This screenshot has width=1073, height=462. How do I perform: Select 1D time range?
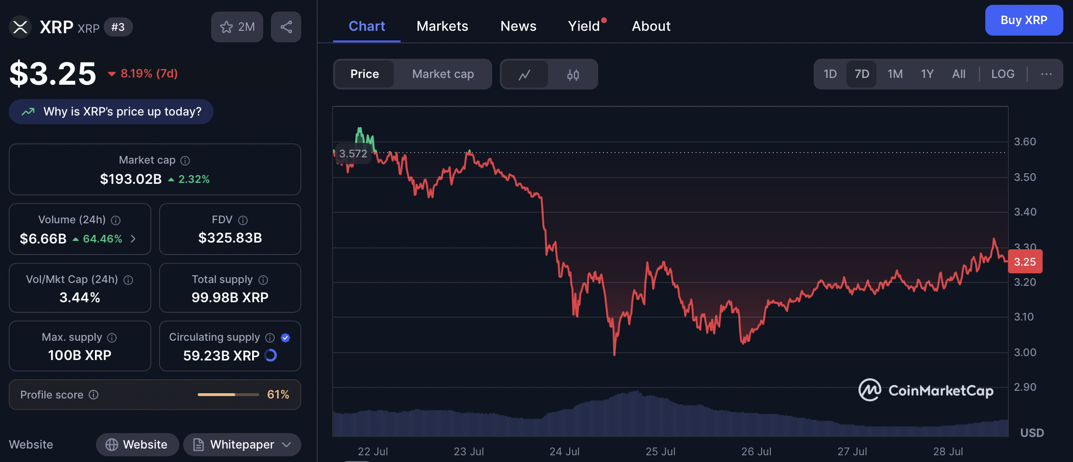click(x=830, y=74)
